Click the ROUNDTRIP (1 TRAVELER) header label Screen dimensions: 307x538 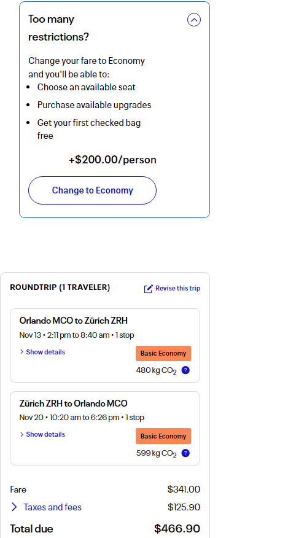coord(60,287)
